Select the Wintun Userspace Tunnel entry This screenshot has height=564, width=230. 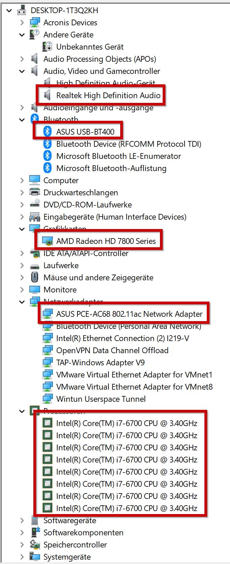(101, 399)
